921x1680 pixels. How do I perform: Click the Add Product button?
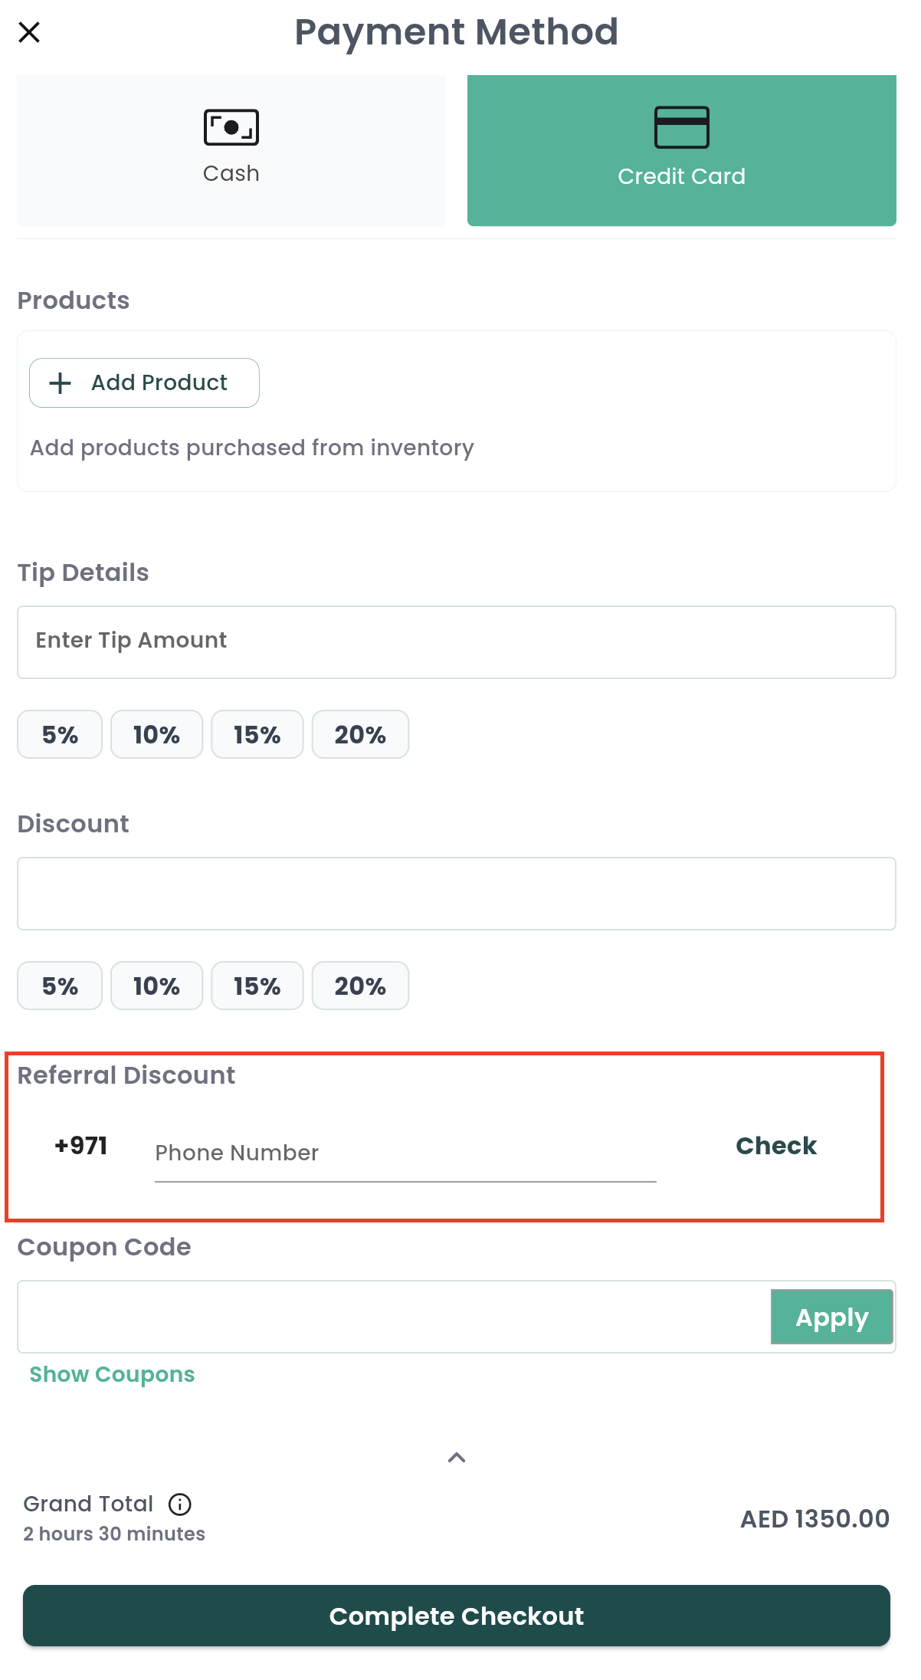click(x=143, y=382)
